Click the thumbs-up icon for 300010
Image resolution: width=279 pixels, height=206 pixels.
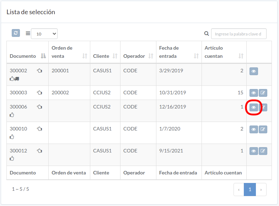(12, 137)
